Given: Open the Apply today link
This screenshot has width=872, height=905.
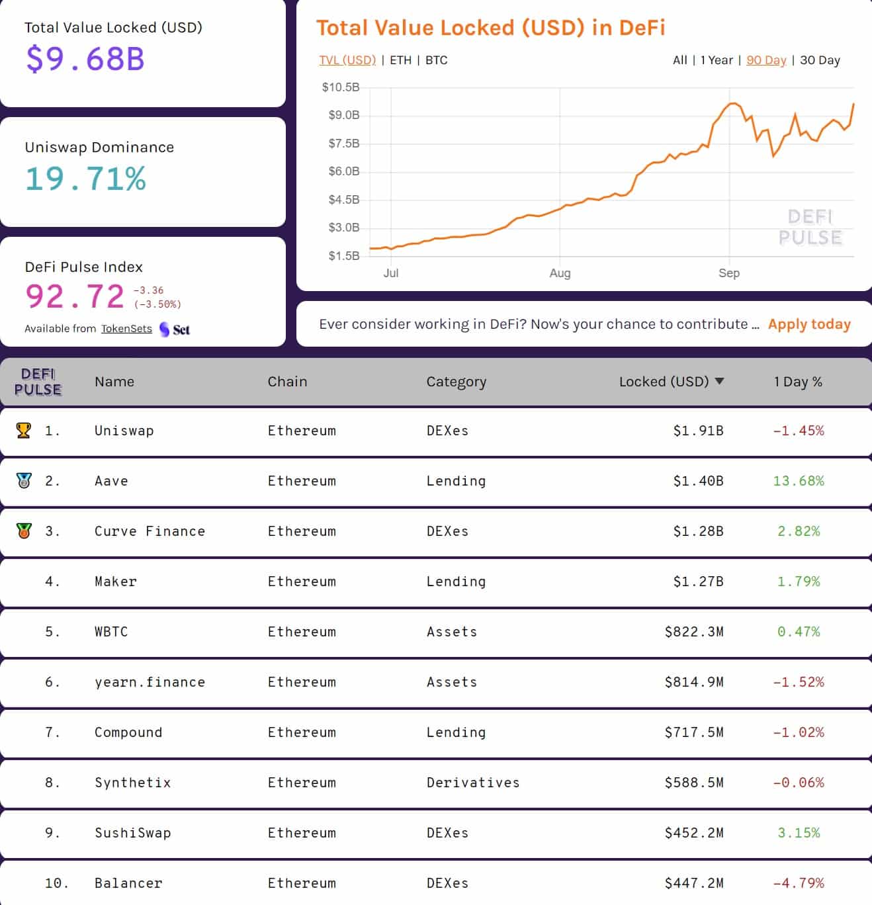Looking at the screenshot, I should pyautogui.click(x=808, y=324).
